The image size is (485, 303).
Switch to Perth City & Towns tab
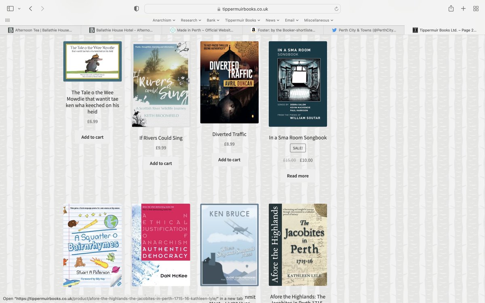(x=364, y=30)
